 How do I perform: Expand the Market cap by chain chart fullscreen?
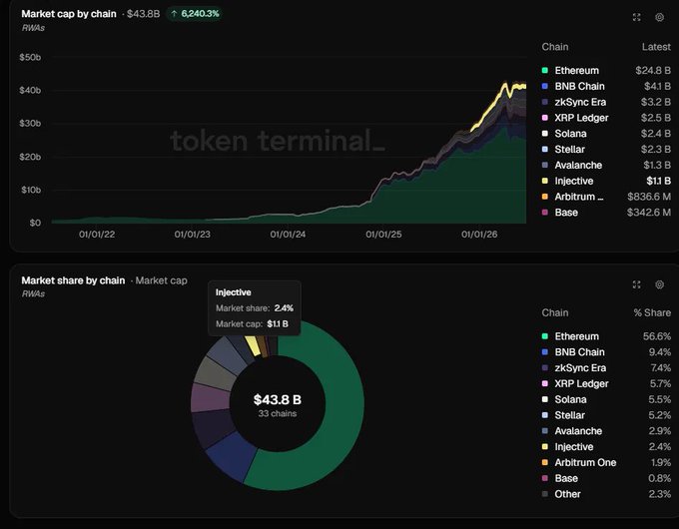(636, 17)
